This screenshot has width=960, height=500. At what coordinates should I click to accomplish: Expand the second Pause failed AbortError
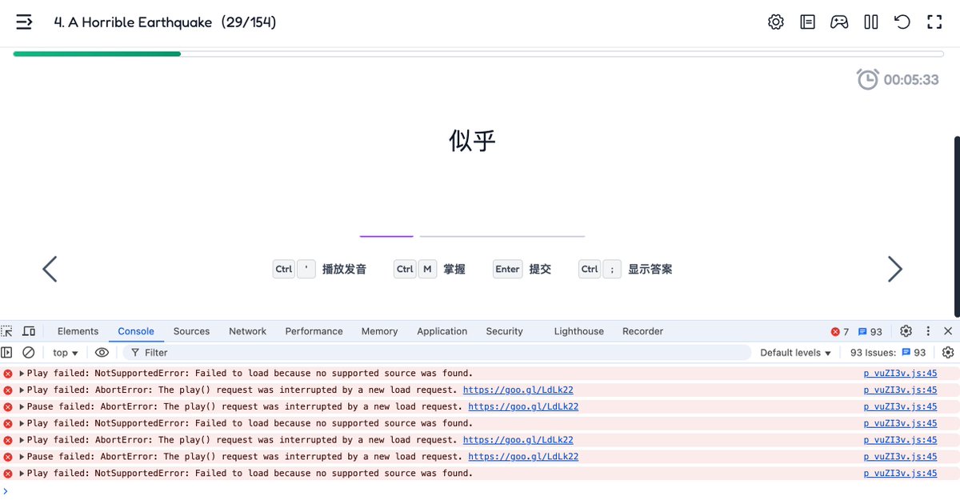point(22,457)
